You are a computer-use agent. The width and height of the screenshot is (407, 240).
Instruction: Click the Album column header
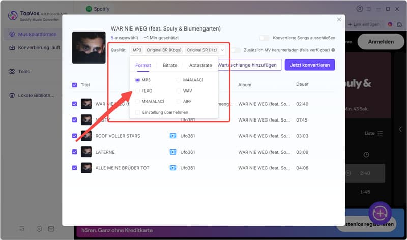click(245, 85)
